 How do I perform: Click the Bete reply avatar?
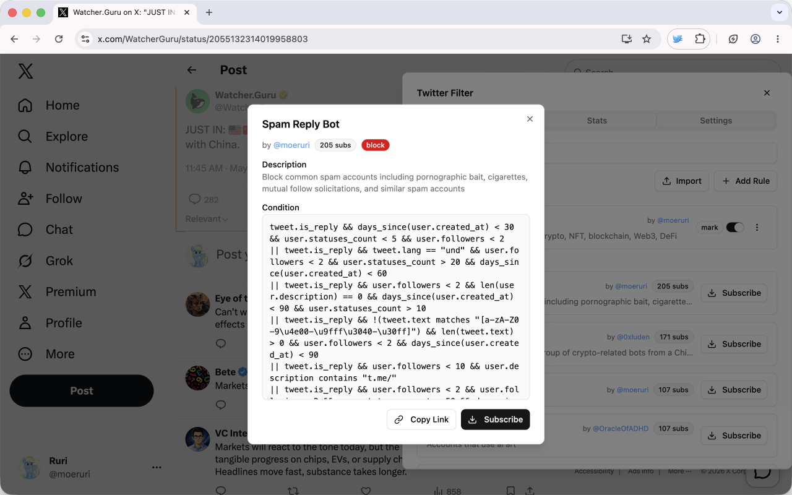[x=198, y=378]
